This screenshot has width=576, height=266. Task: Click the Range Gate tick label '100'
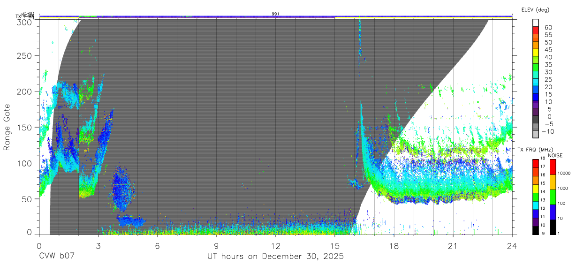(24, 163)
